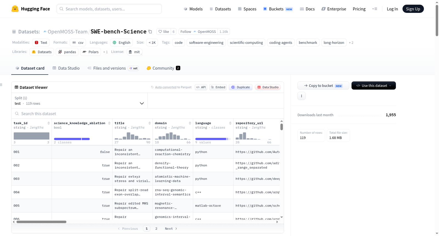Screen dimensions: 439x236
Task: Sort the domain column
Action: pos(190,123)
